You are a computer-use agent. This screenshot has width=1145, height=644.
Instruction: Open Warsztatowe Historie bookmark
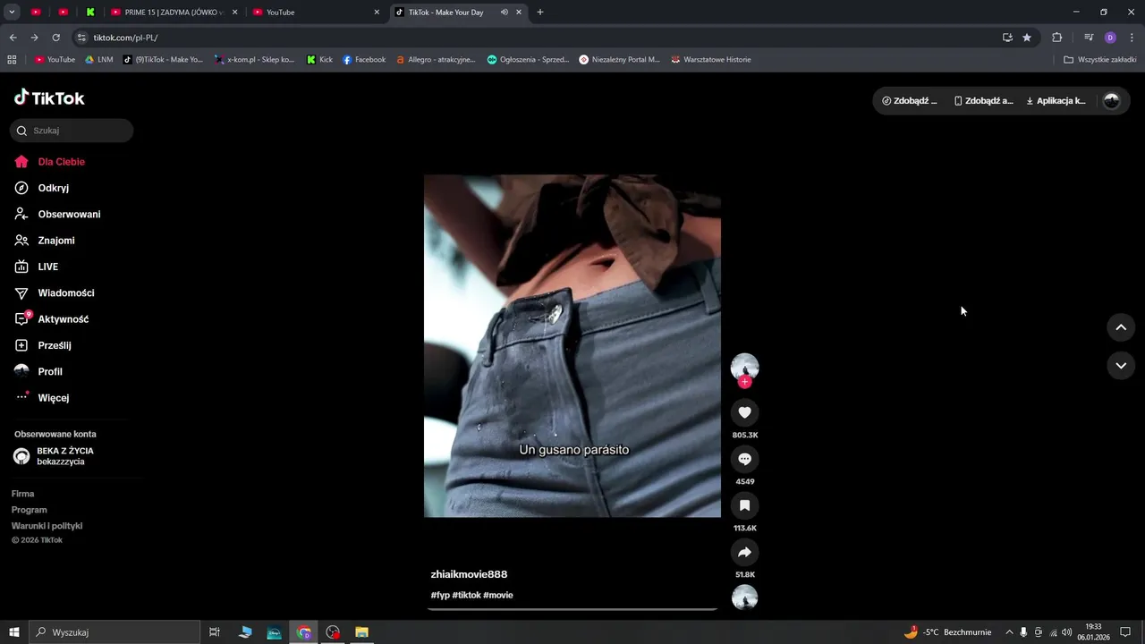(x=710, y=60)
